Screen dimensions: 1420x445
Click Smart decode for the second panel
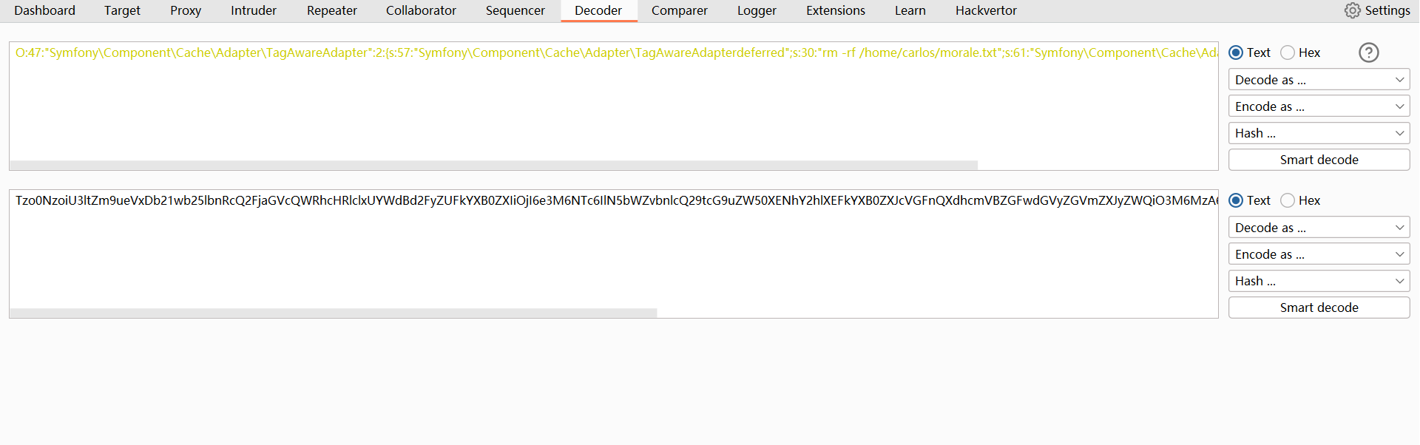click(1319, 308)
